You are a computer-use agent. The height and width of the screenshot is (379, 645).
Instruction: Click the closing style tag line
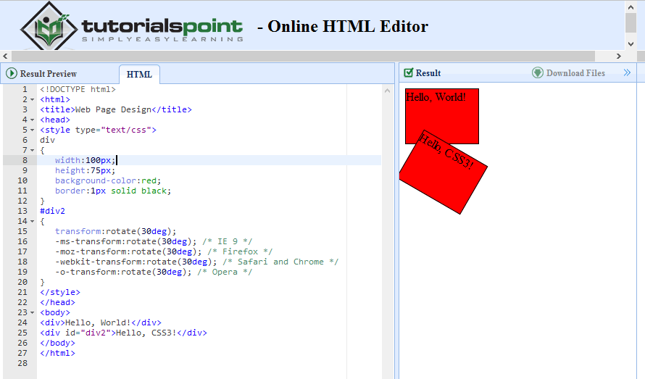60,292
